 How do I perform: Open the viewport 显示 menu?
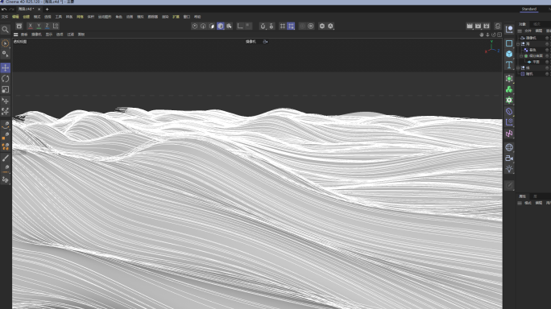pos(49,35)
